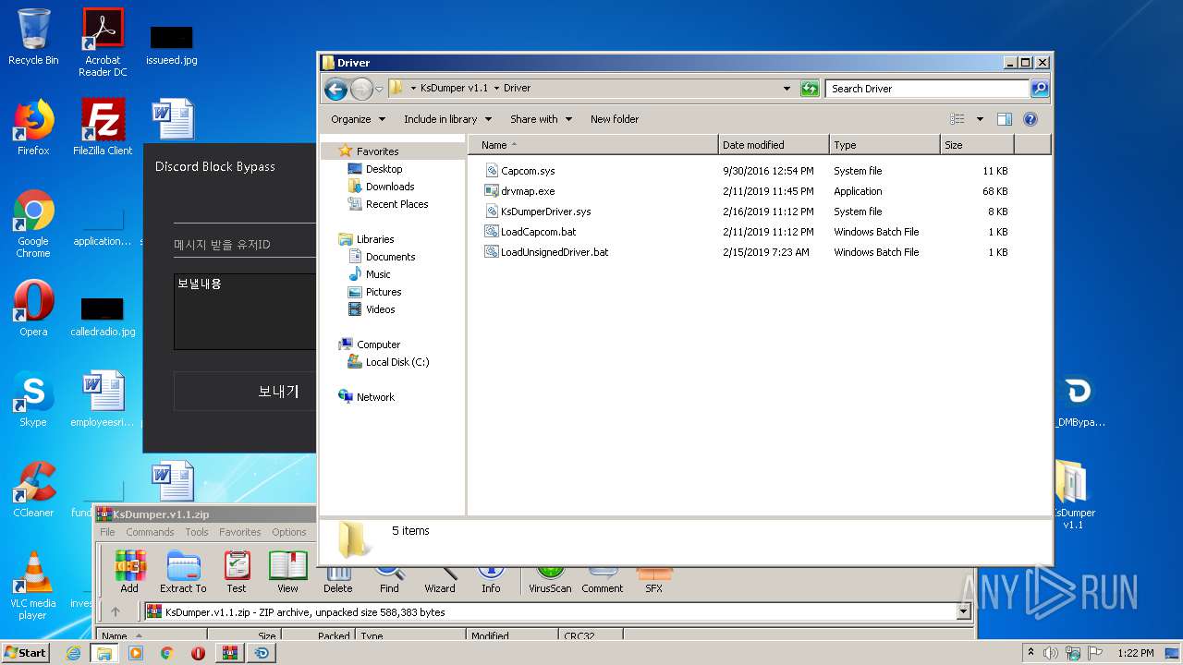Click WinRAR SFX toolbar button

653,581
